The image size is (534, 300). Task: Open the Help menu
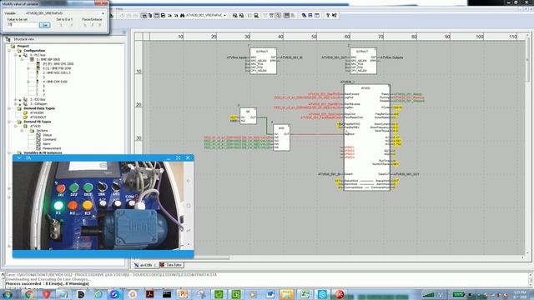119,9
